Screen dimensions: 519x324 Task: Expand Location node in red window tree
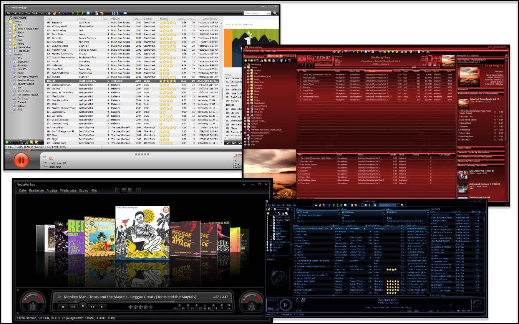pos(248,70)
